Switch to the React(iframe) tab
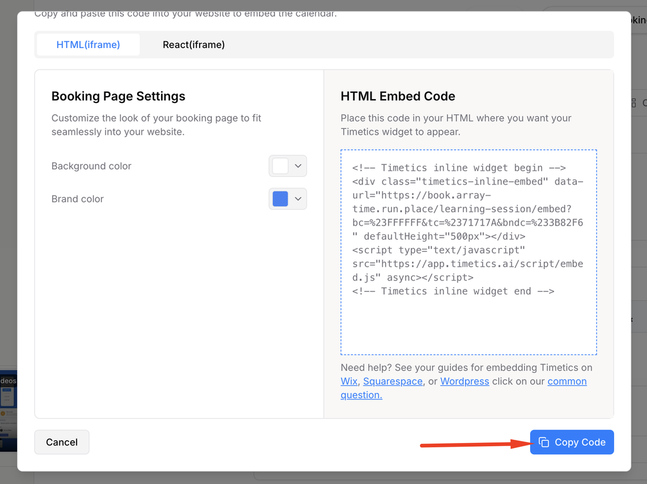 [x=193, y=45]
